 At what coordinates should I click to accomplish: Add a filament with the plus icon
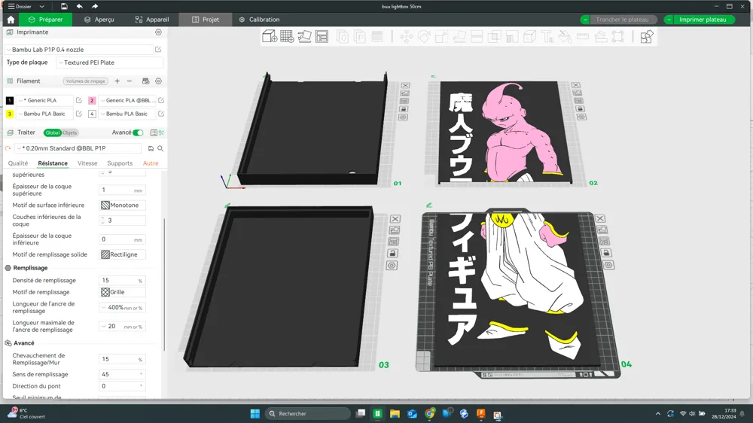(117, 81)
